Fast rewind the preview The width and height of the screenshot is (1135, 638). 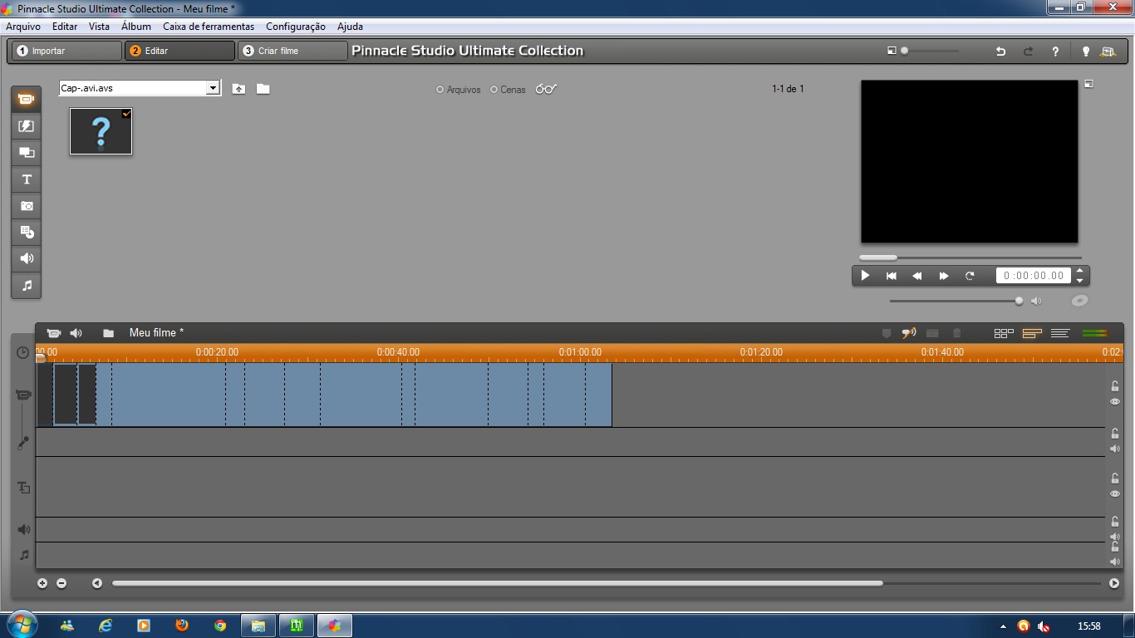click(x=917, y=276)
